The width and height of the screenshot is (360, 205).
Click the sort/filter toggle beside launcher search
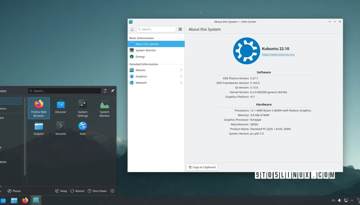click(105, 91)
